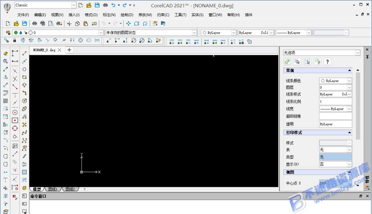Select the Line drawing tool
372x214 pixels.
tap(24, 53)
